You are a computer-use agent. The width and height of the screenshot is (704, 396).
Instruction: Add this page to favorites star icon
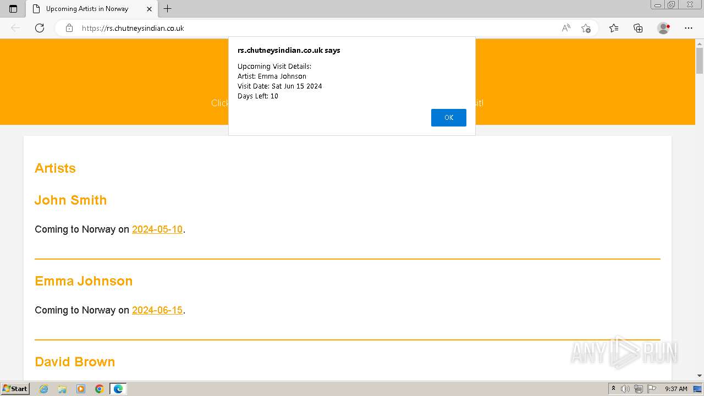[x=586, y=28]
